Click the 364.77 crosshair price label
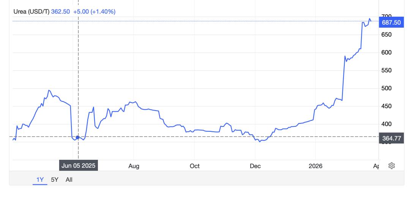The width and height of the screenshot is (410, 198). (x=391, y=139)
